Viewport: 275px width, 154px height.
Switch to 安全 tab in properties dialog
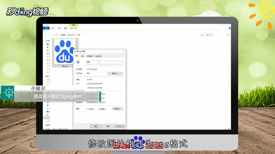click(x=82, y=56)
